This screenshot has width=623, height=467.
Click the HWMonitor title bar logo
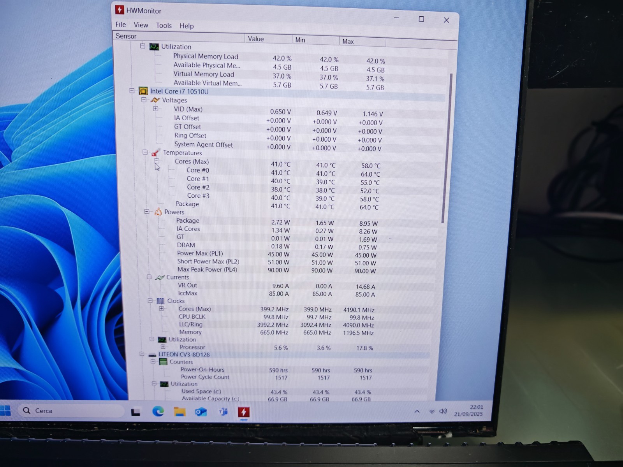[120, 10]
